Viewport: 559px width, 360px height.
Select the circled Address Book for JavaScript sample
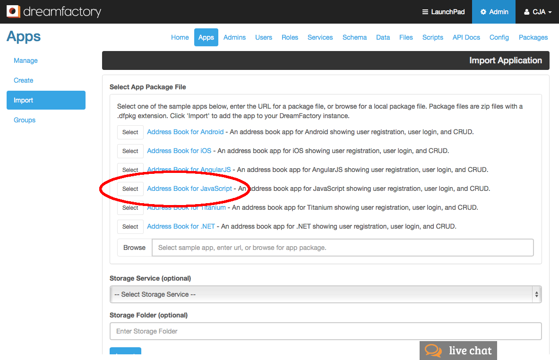(130, 189)
